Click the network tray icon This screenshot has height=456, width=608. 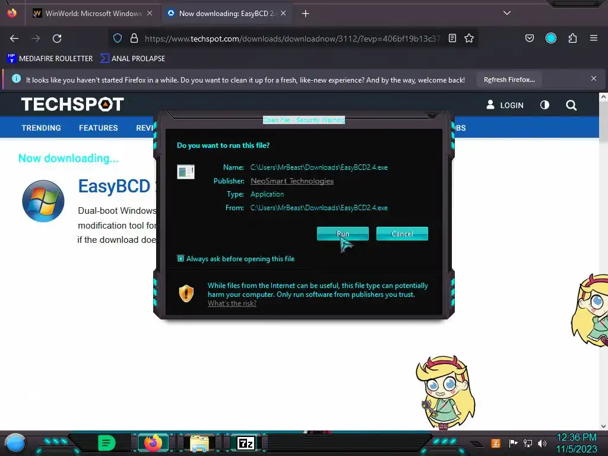pos(527,443)
